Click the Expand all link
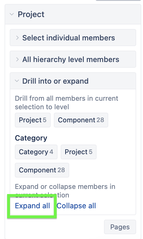Viewport: 143px width, 239px height. click(x=32, y=206)
